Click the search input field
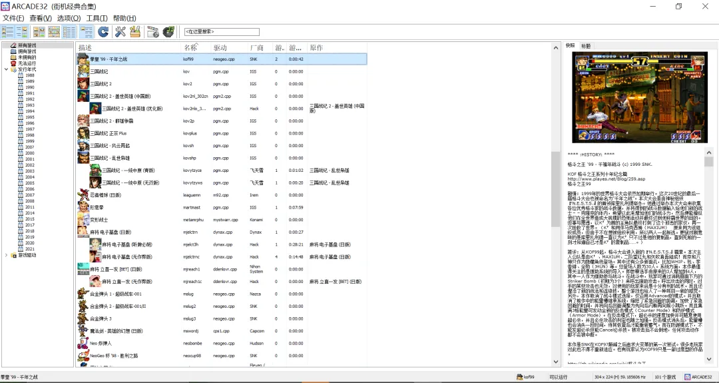Screen dimensions: 719x383 [222, 32]
